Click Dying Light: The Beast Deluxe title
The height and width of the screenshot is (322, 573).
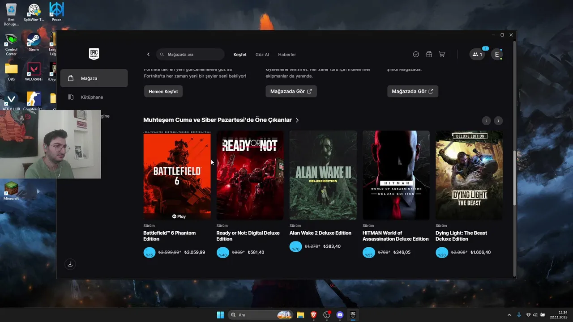tap(462, 236)
